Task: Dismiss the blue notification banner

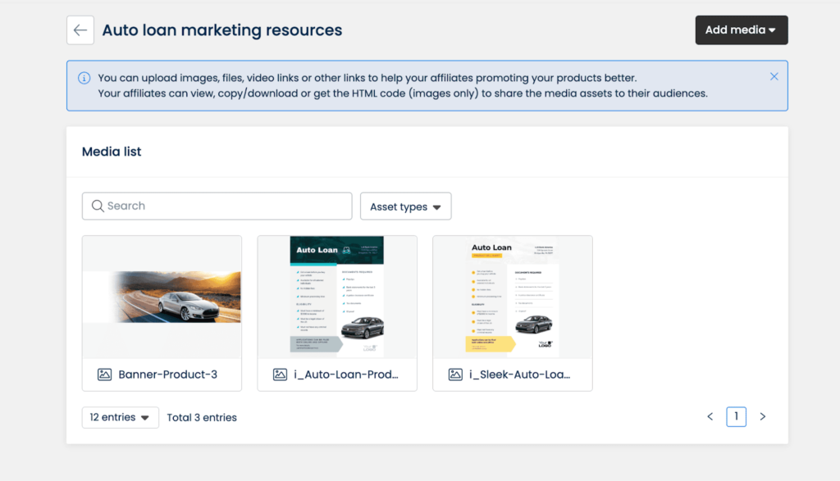Action: 774,75
